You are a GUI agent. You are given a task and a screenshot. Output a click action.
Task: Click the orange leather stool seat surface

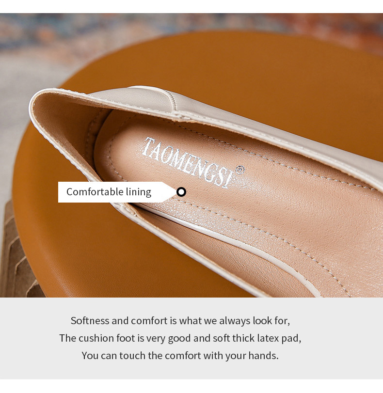[251, 75]
